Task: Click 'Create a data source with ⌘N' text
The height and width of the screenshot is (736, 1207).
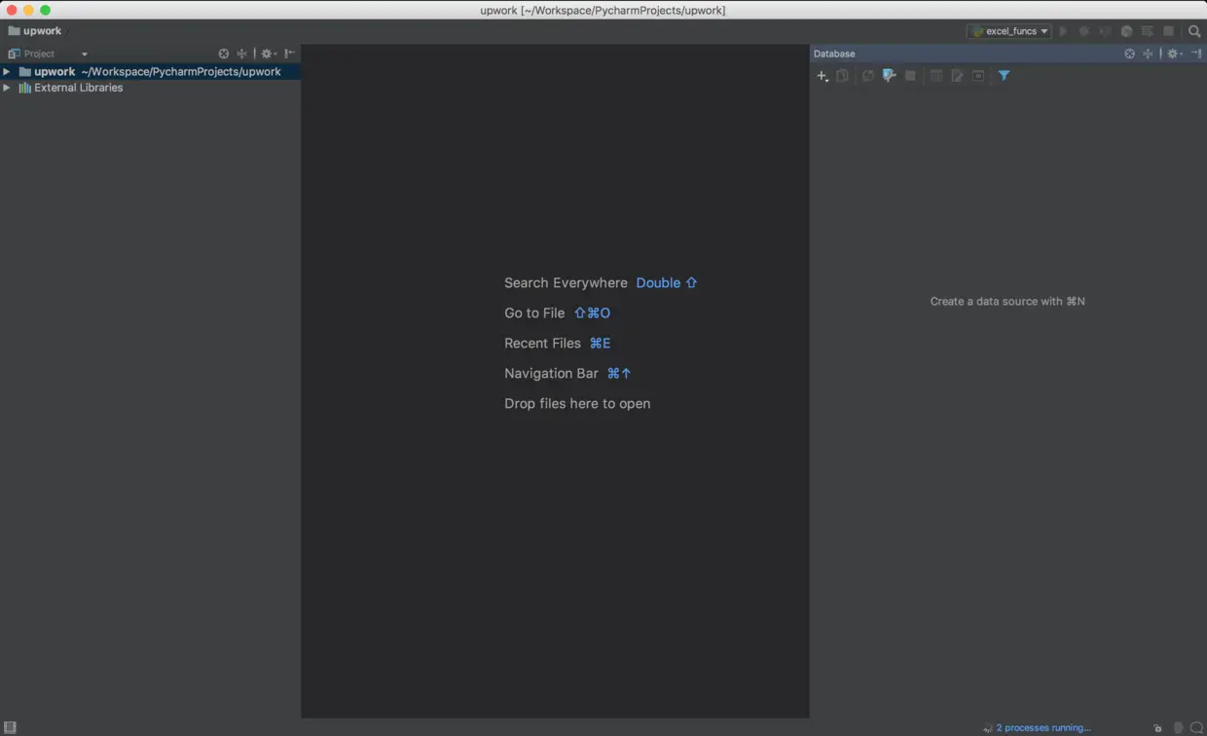Action: [x=1007, y=302]
